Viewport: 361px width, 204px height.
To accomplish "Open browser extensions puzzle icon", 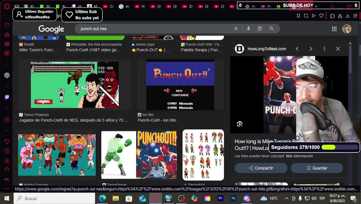I will 332,16.
